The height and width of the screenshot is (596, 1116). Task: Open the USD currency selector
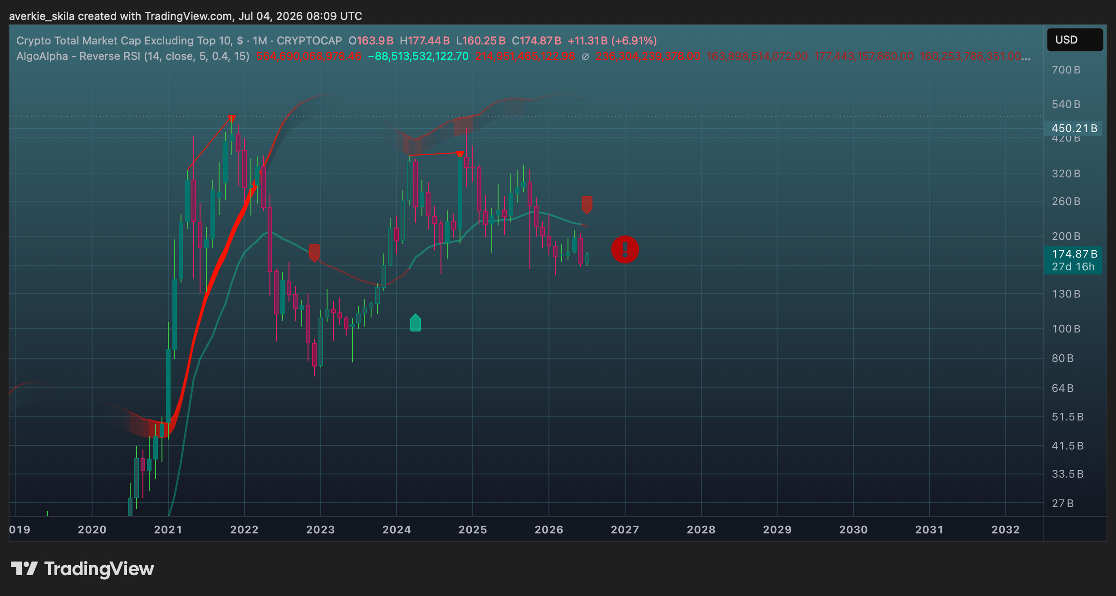pyautogui.click(x=1075, y=39)
